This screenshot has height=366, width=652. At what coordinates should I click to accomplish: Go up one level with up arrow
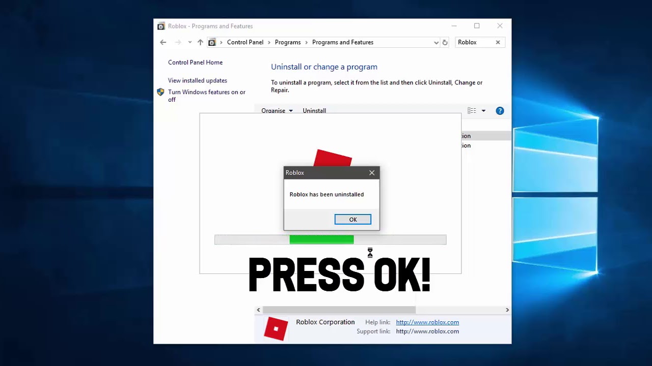pyautogui.click(x=200, y=42)
